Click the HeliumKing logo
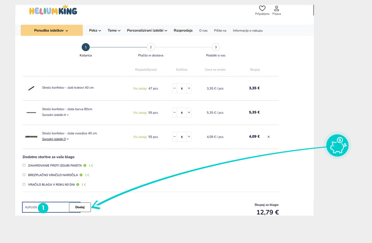 pos(53,10)
